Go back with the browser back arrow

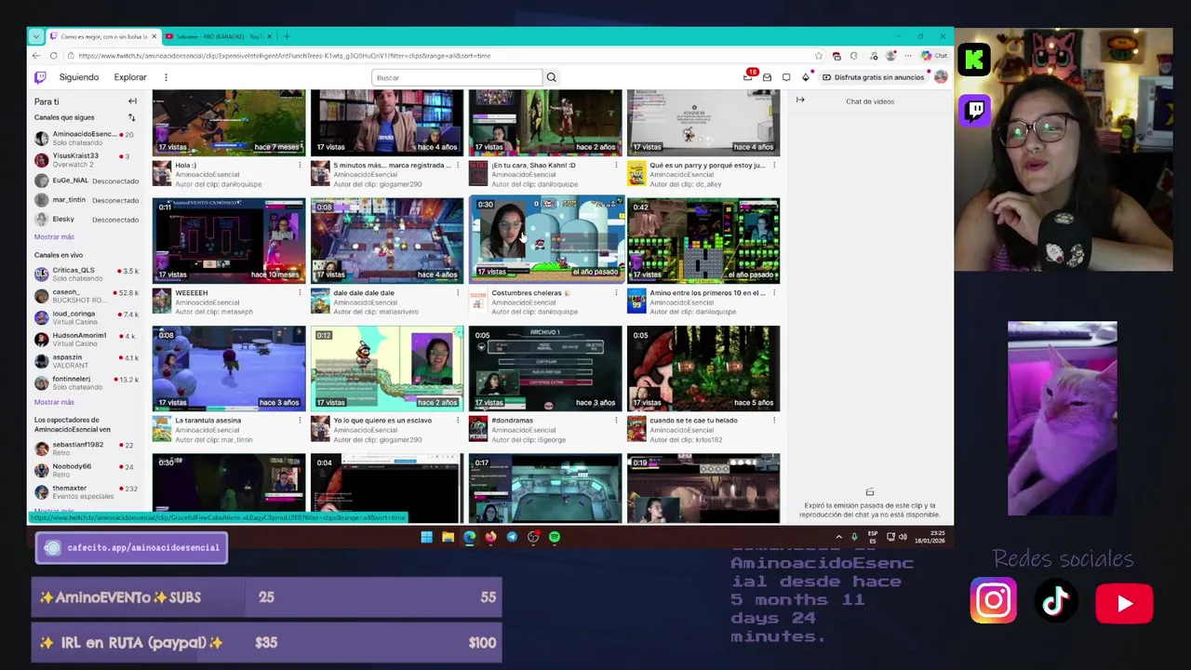point(36,56)
